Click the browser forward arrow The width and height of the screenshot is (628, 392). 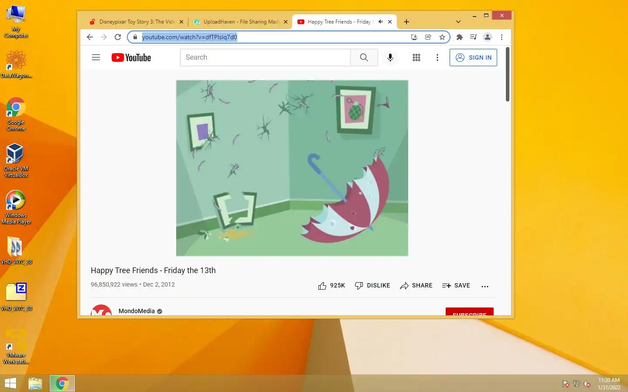pos(104,37)
